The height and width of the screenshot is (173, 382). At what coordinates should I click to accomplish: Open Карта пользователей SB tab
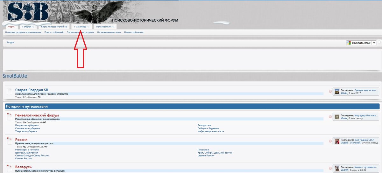(x=54, y=27)
